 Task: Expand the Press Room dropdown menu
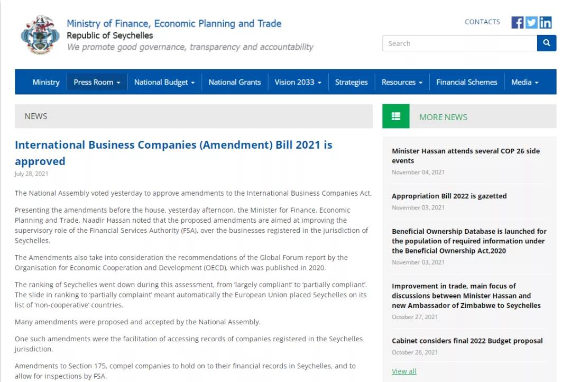pyautogui.click(x=97, y=82)
